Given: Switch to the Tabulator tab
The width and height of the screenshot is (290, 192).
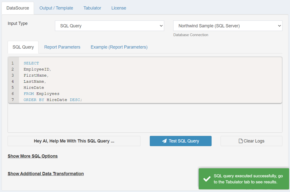Looking at the screenshot, I should click(92, 8).
